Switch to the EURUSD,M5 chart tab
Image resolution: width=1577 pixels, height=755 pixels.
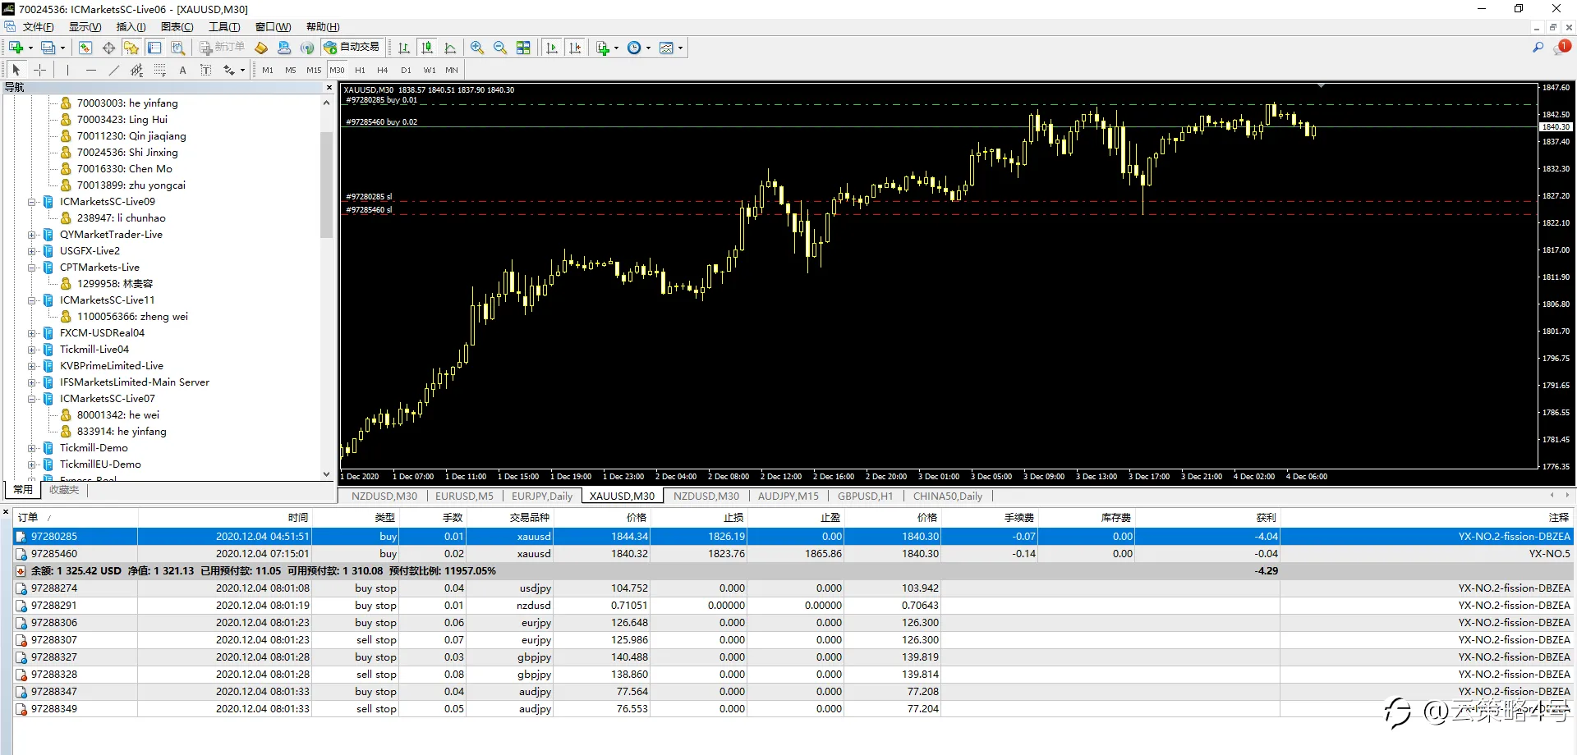(x=464, y=496)
